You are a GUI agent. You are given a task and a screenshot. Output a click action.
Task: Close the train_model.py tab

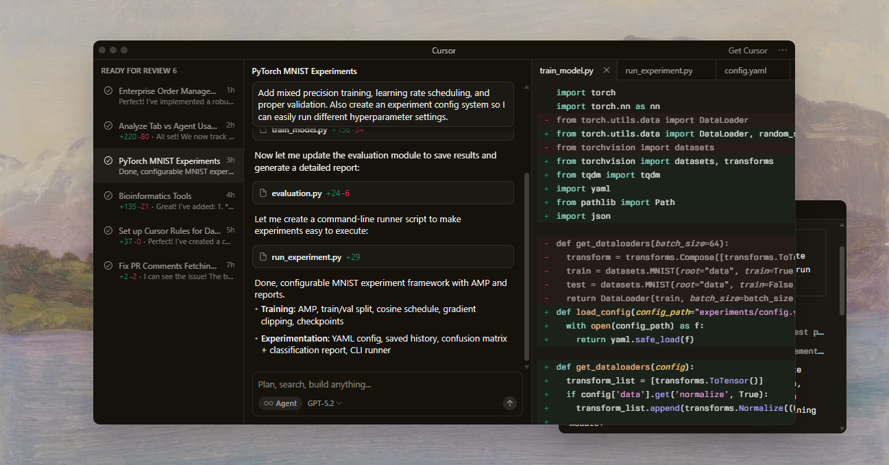click(x=606, y=71)
